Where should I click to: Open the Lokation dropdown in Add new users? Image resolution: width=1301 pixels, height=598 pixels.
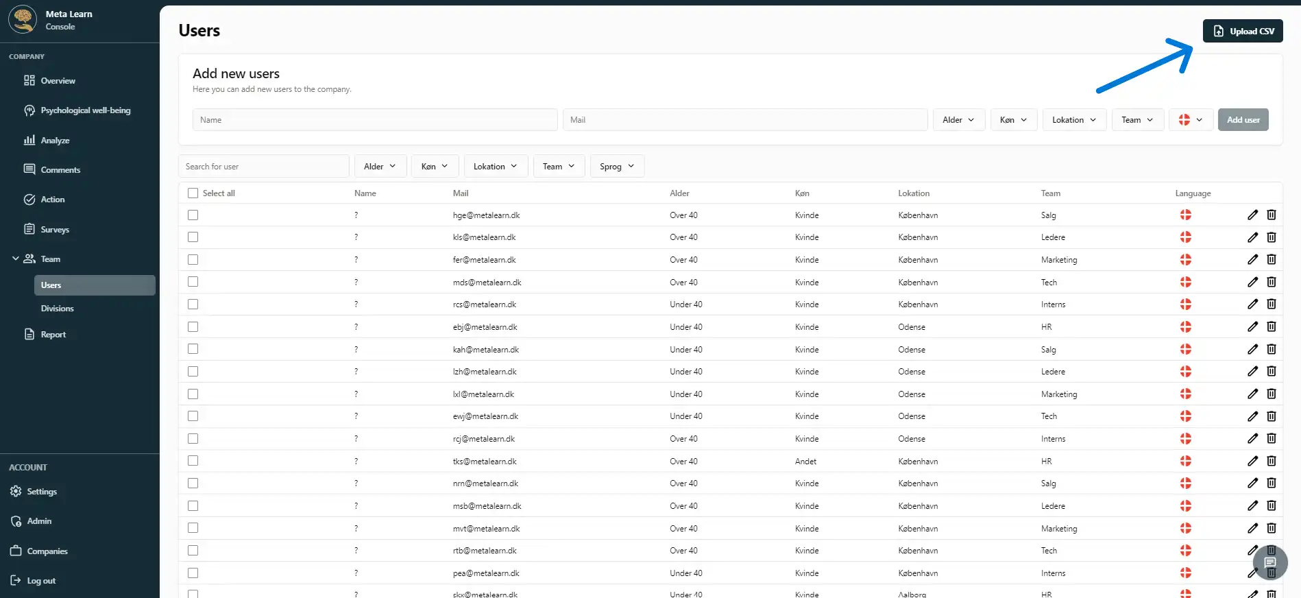[1073, 120]
